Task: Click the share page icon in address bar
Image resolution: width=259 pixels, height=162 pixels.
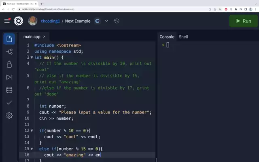Action: [x=215, y=9]
